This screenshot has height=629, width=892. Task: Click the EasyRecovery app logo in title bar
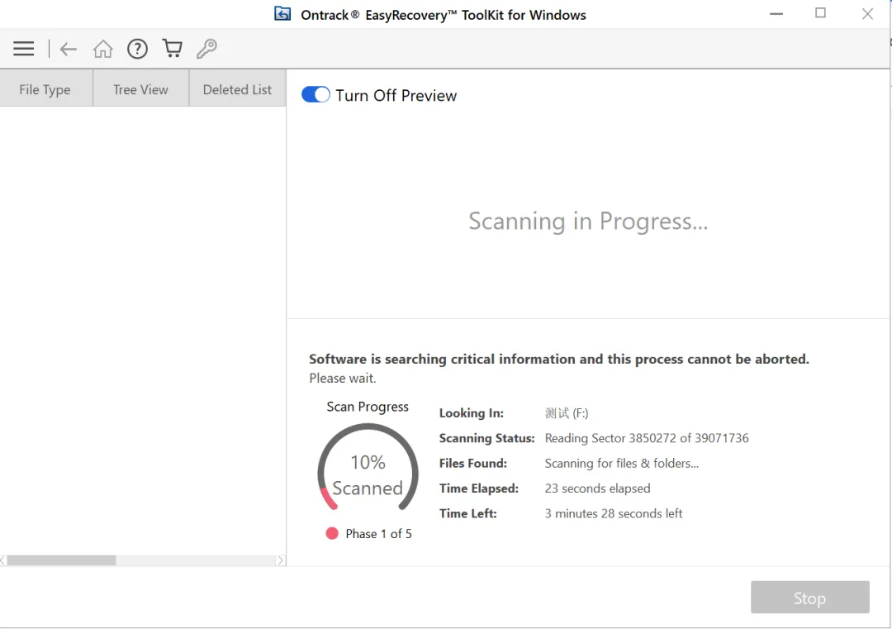coord(282,14)
